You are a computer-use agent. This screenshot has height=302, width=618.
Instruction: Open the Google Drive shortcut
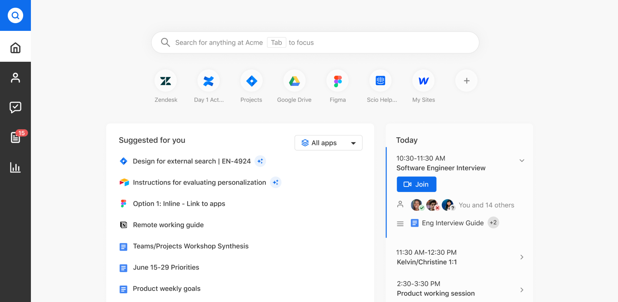click(x=295, y=81)
